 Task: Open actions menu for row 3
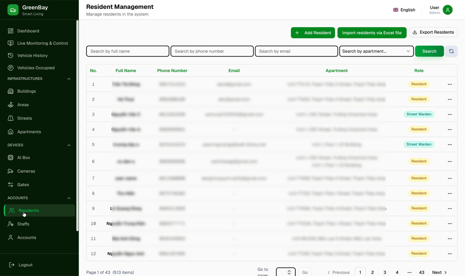coord(450,114)
